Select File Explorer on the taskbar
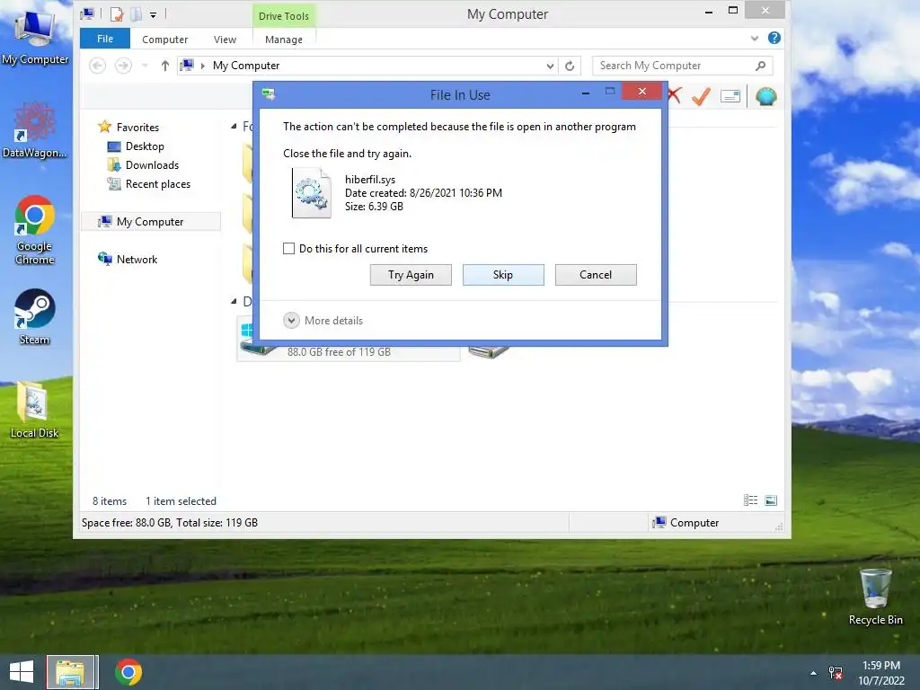Image resolution: width=920 pixels, height=690 pixels. (70, 672)
